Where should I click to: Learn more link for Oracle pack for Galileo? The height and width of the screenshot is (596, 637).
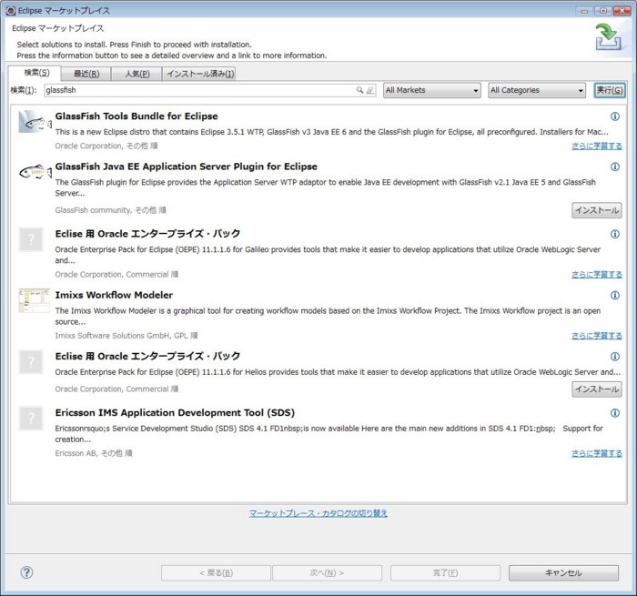pyautogui.click(x=596, y=275)
